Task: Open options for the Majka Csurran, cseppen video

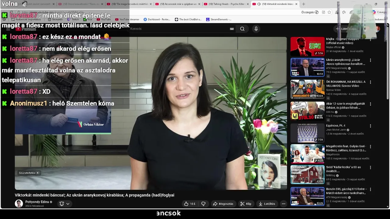Action: point(370,40)
